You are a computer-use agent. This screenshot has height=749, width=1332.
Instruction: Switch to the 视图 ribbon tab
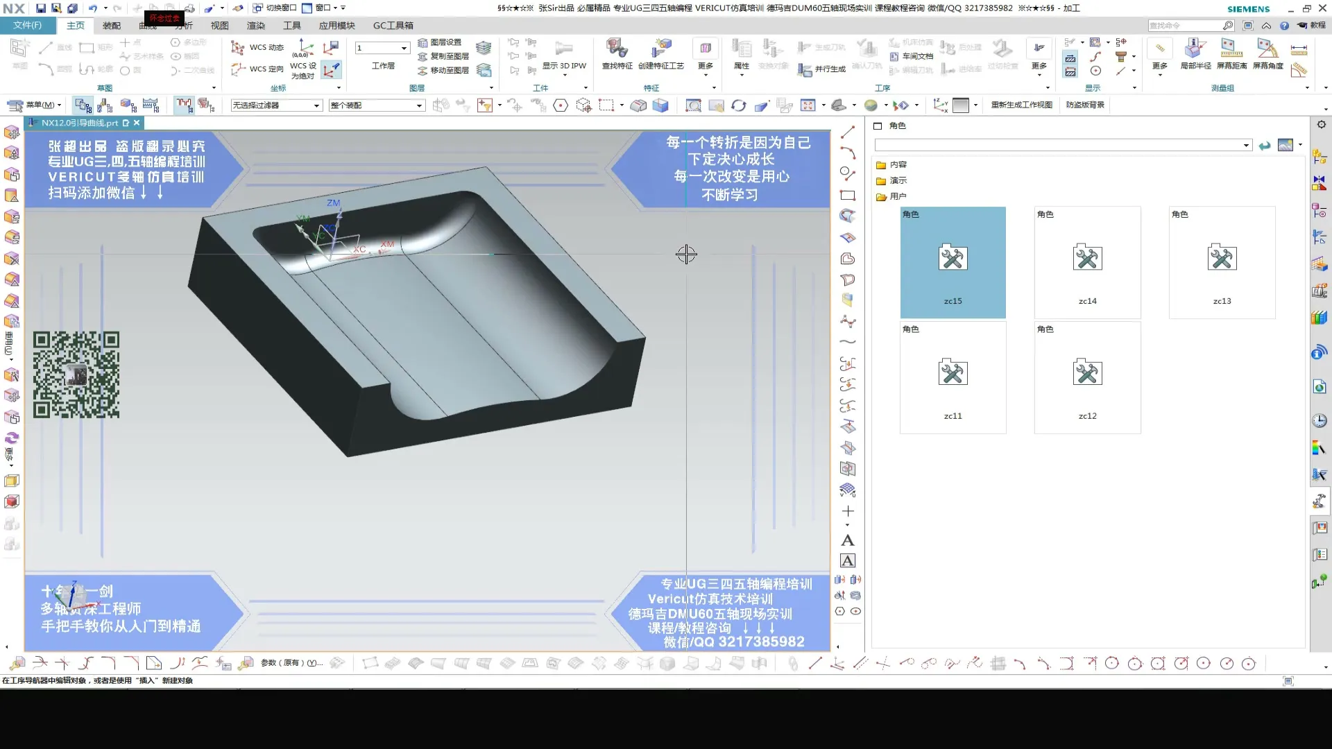219,26
